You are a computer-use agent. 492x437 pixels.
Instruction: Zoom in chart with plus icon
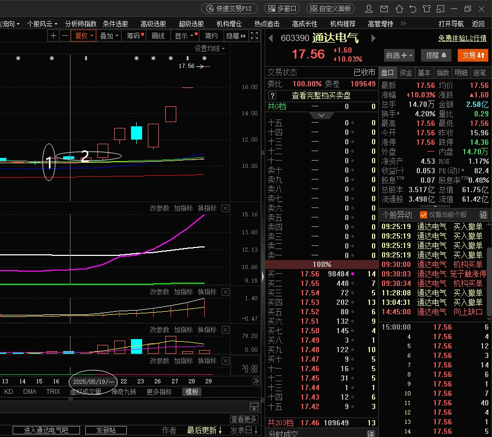click(53, 36)
